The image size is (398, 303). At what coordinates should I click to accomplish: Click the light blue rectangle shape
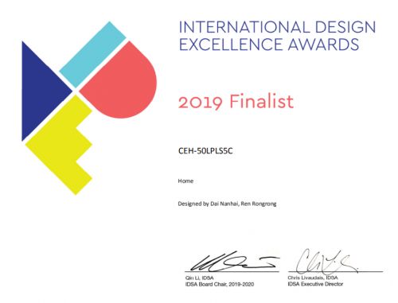[x=92, y=55]
